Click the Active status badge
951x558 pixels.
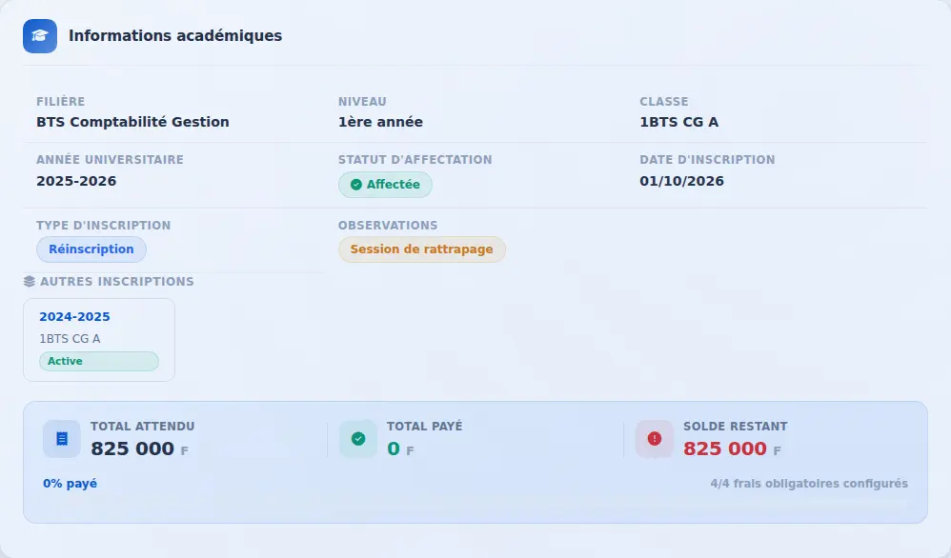click(99, 361)
